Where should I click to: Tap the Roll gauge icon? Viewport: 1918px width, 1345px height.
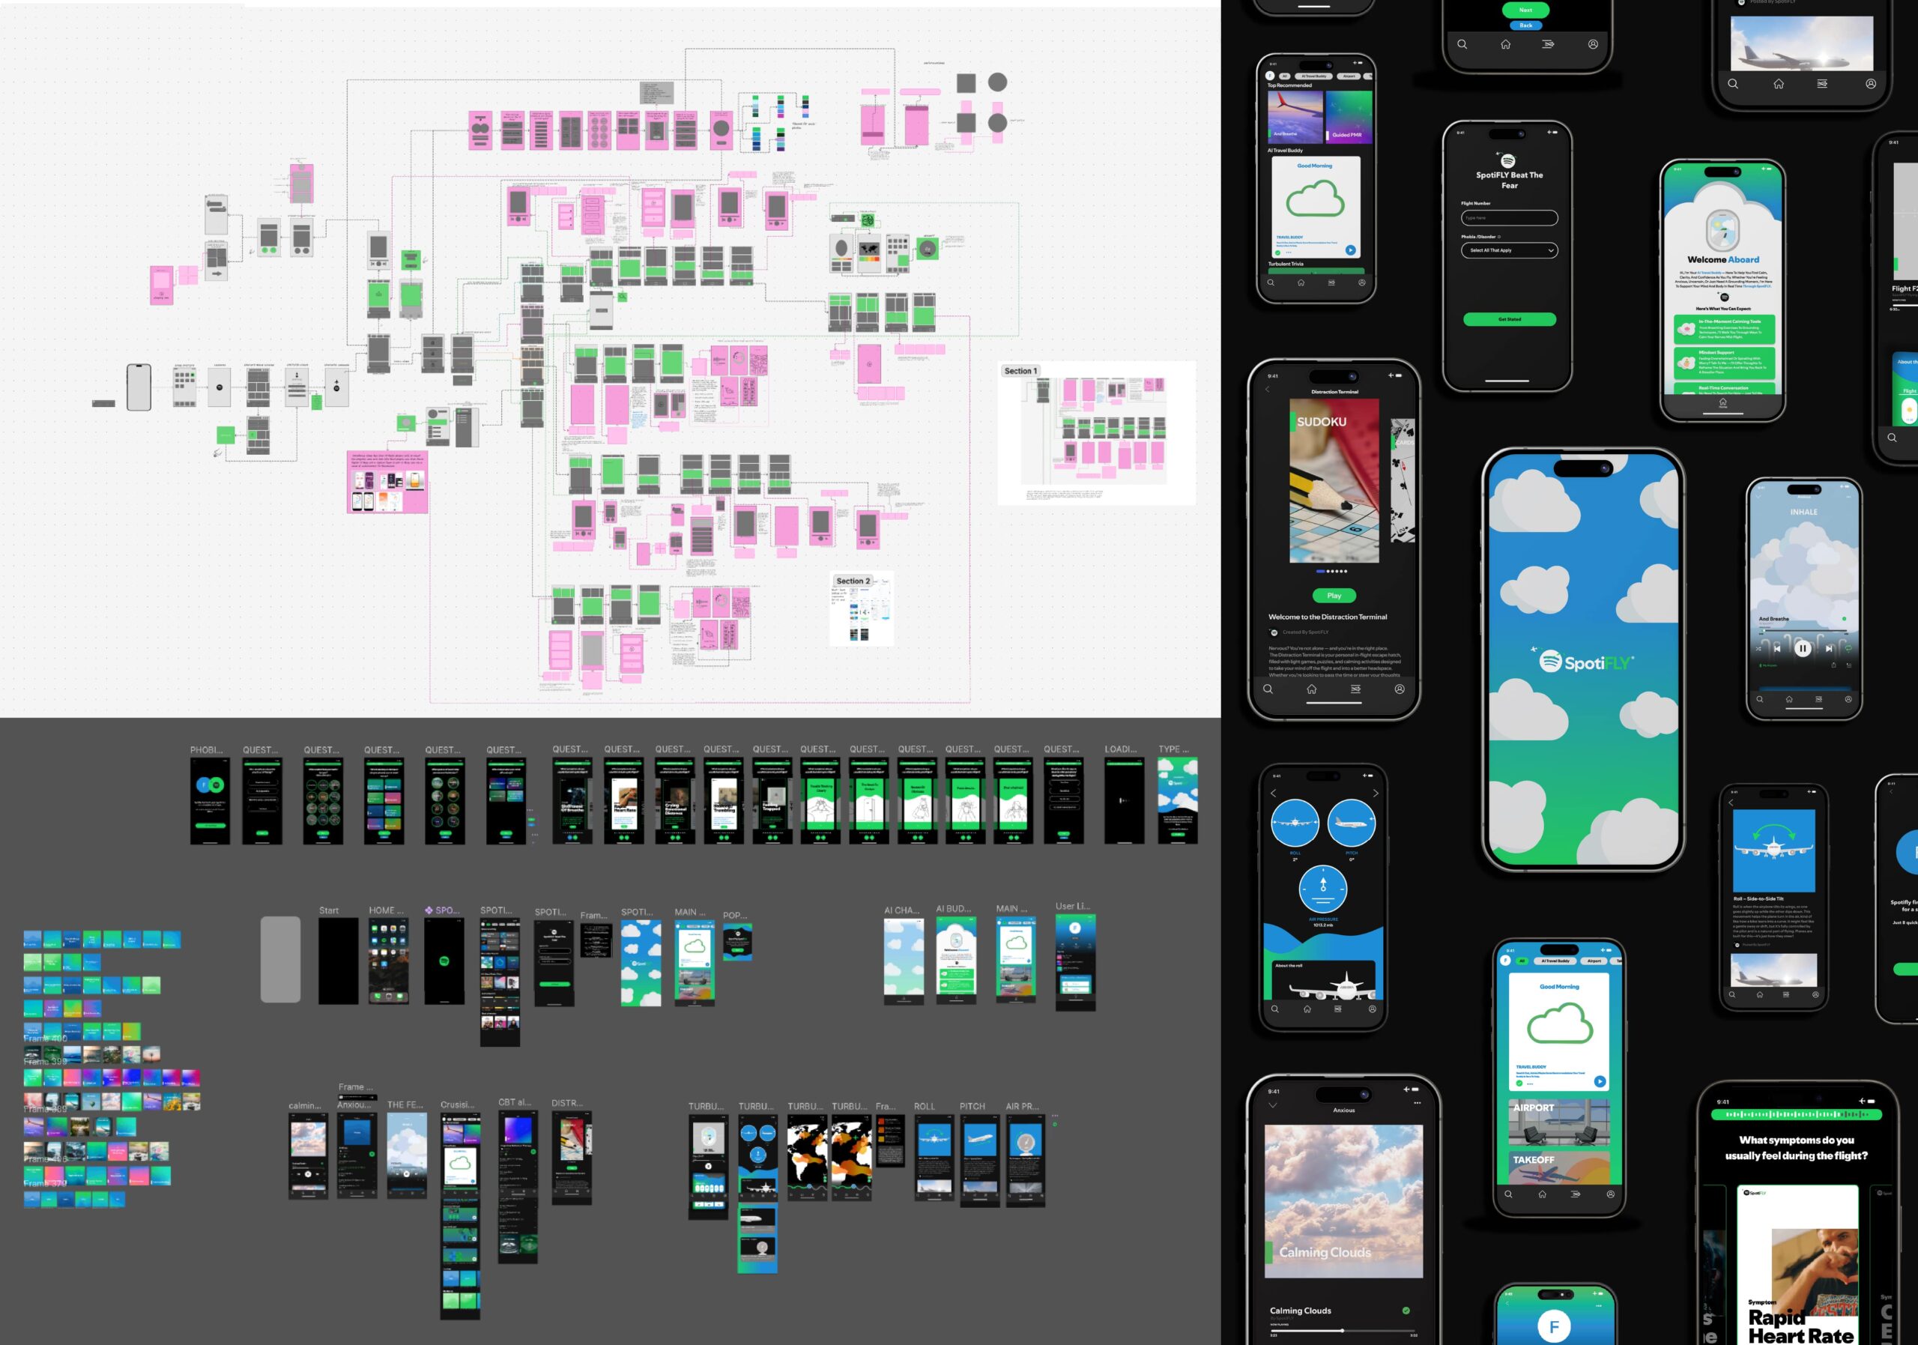tap(1295, 823)
